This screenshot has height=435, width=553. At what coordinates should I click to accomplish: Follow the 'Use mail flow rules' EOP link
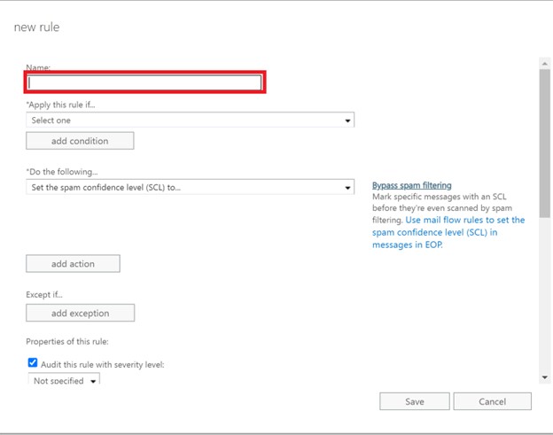[448, 232]
